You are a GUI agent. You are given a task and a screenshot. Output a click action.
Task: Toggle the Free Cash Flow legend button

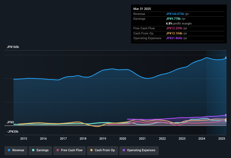[x=69, y=150]
